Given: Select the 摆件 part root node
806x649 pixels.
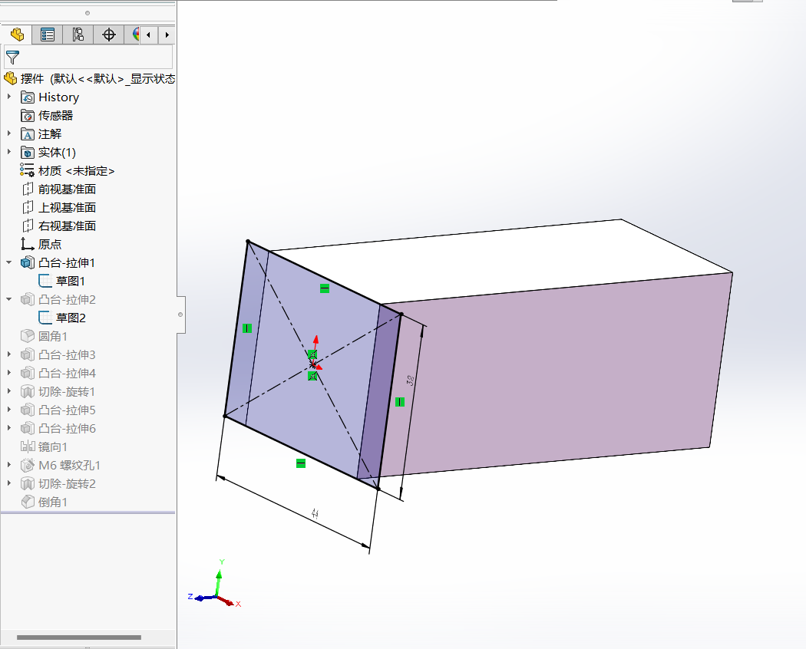Looking at the screenshot, I should pyautogui.click(x=90, y=78).
